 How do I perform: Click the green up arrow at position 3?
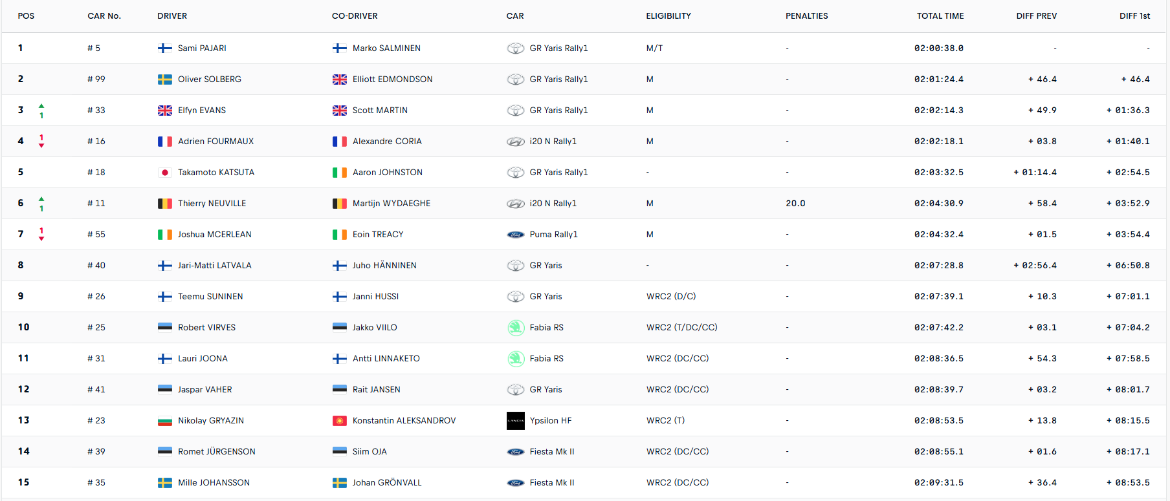(41, 105)
